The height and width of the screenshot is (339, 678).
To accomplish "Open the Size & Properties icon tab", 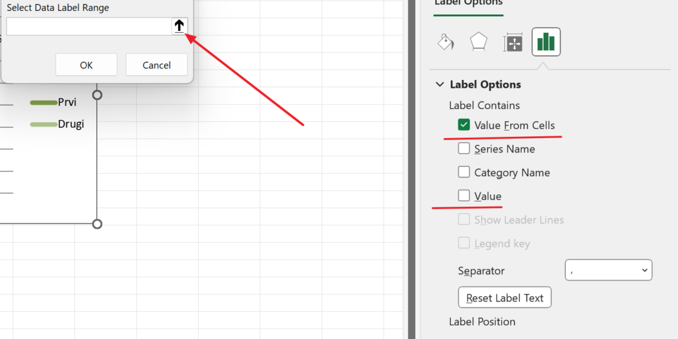I will pos(513,43).
